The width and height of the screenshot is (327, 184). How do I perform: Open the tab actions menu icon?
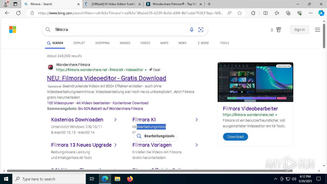pos(15,4)
